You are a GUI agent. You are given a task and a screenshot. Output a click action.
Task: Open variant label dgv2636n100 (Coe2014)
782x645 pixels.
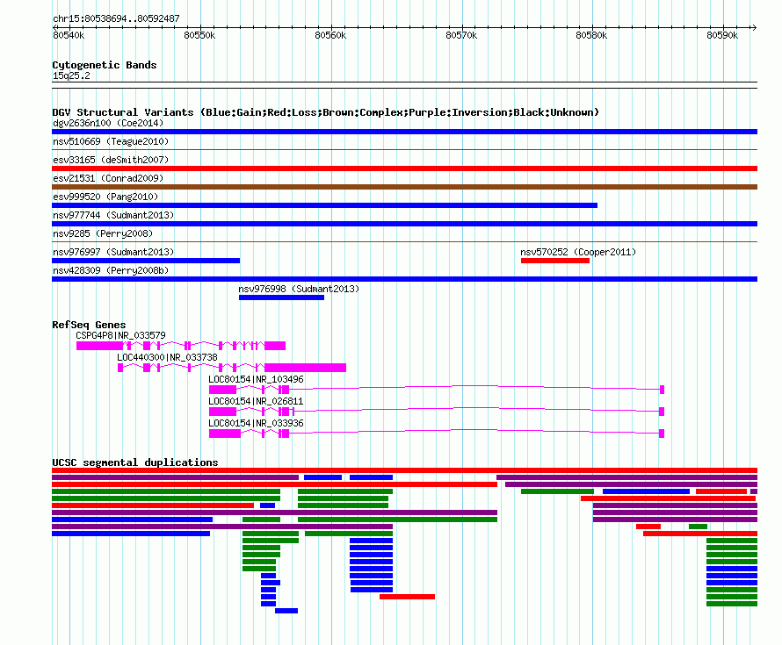click(108, 123)
